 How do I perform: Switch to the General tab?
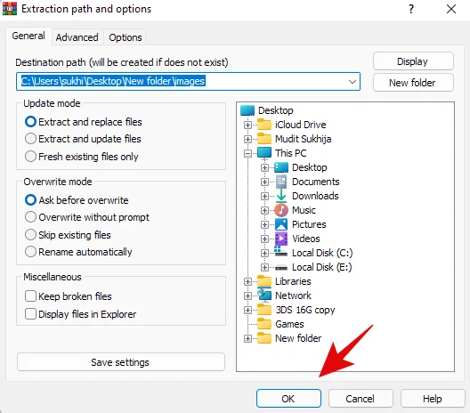pos(28,36)
